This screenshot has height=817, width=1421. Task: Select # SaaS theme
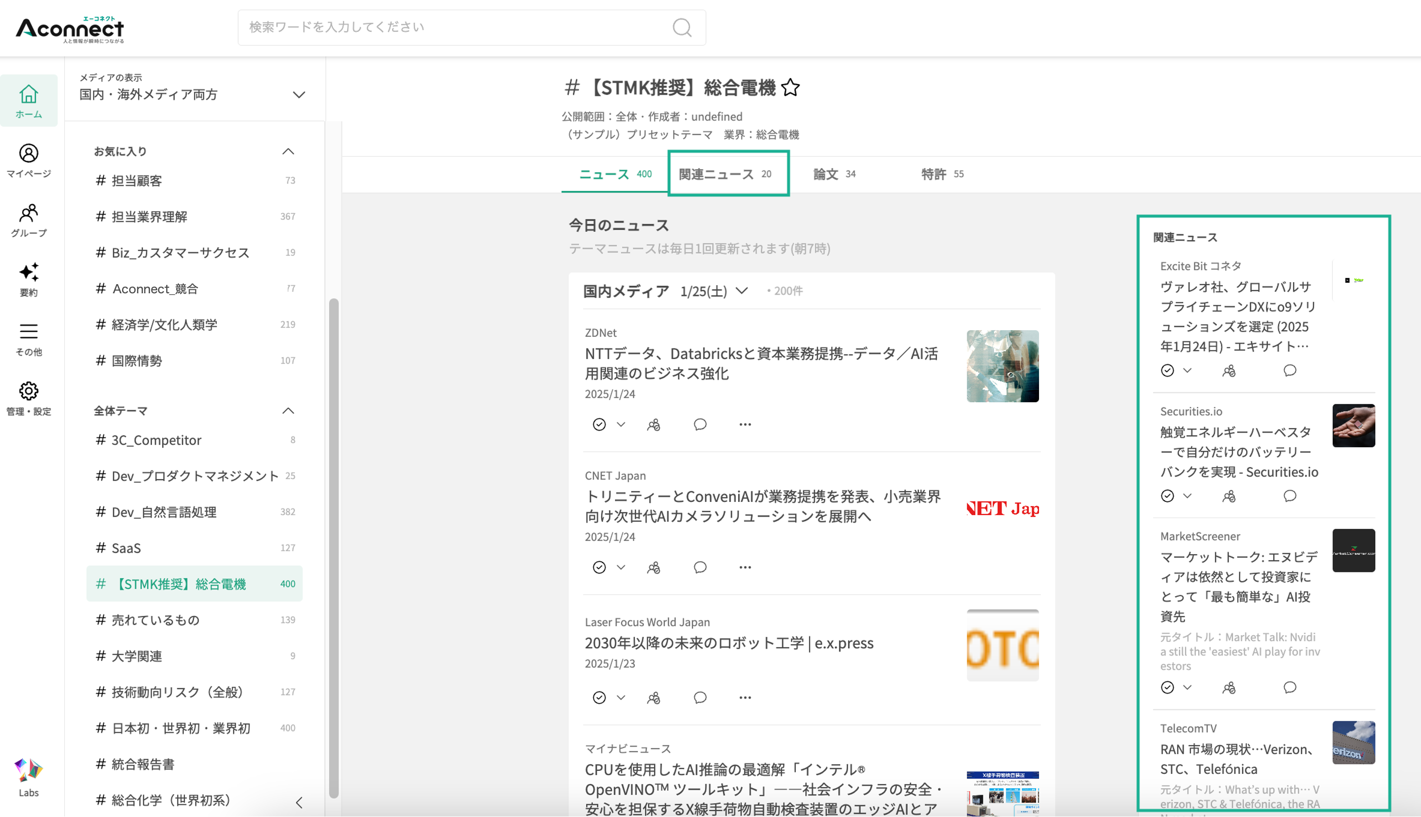(x=194, y=548)
